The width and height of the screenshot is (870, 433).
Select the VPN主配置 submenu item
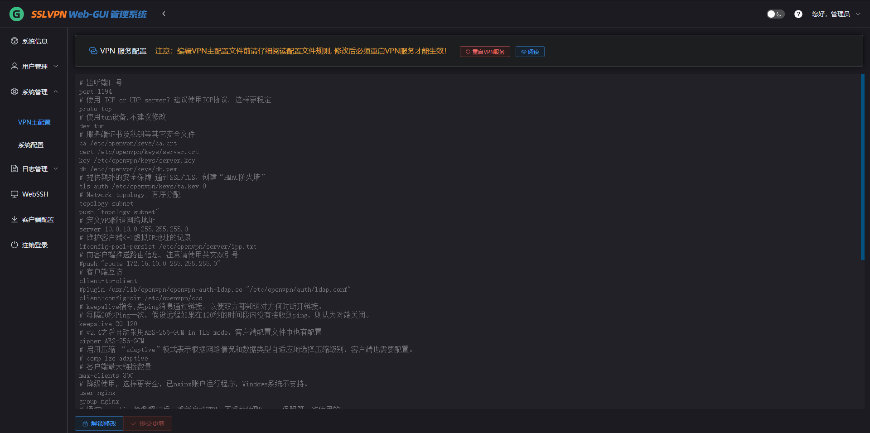click(34, 122)
